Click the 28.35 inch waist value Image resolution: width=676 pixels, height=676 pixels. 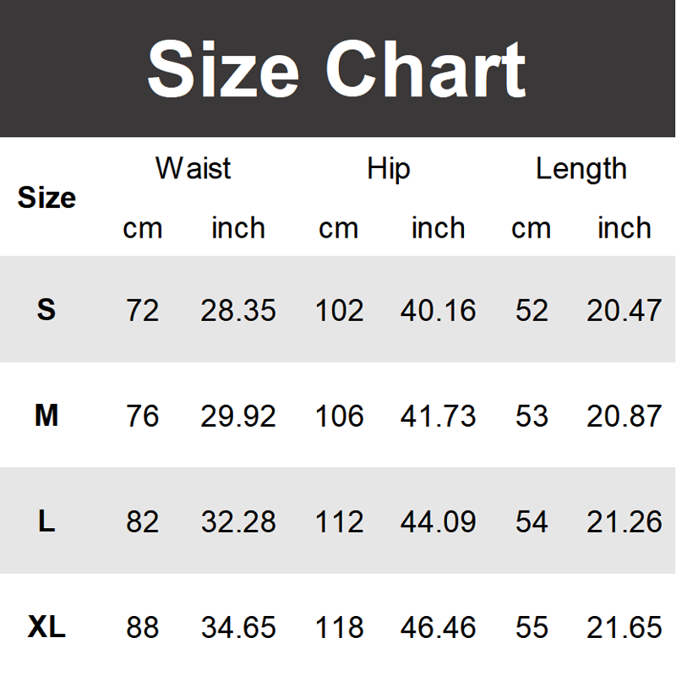point(238,310)
